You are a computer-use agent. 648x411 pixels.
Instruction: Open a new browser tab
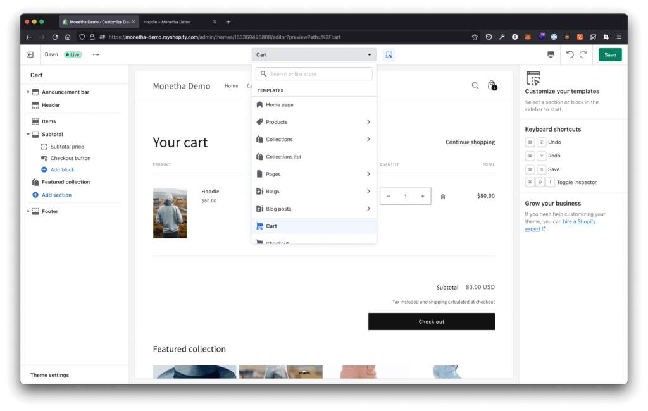tap(228, 22)
